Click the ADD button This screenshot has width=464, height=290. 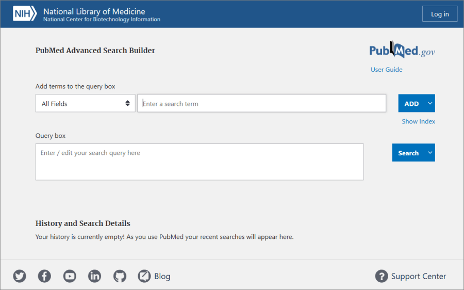click(x=411, y=103)
